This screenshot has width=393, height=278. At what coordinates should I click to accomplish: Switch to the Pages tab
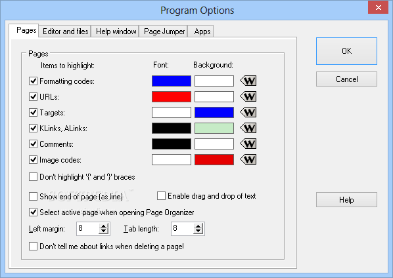[24, 31]
